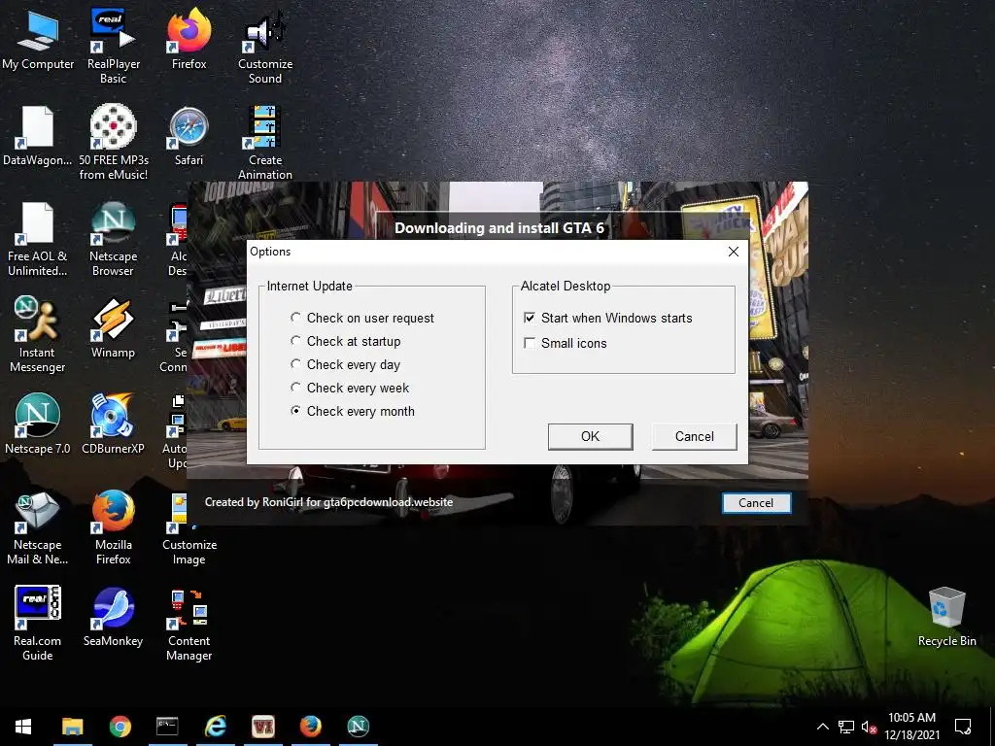995x746 pixels.
Task: Open the Netscape taskbar icon
Action: click(x=358, y=727)
